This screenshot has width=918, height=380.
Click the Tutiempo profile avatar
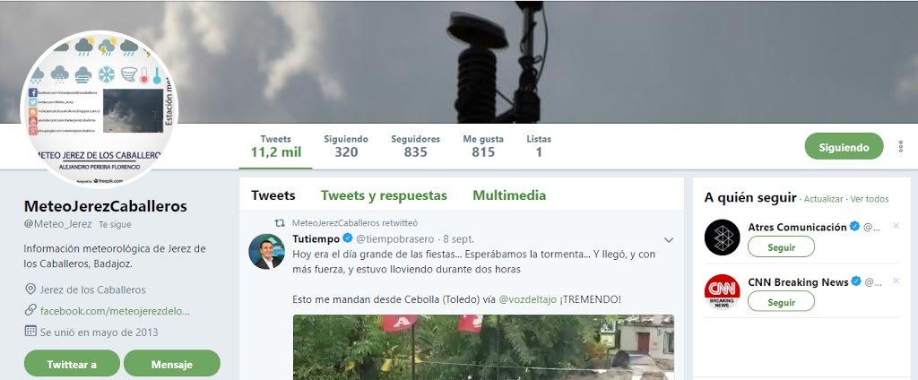pyautogui.click(x=267, y=251)
